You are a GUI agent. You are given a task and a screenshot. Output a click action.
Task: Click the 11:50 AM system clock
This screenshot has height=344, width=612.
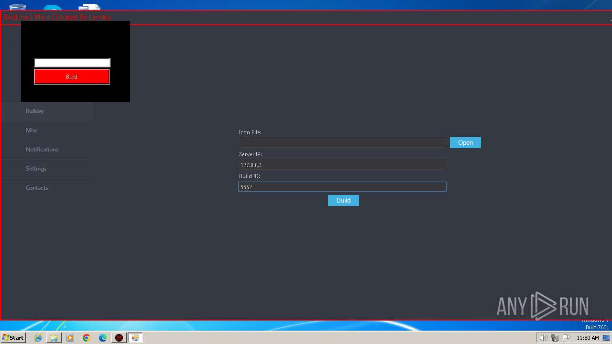(x=588, y=338)
